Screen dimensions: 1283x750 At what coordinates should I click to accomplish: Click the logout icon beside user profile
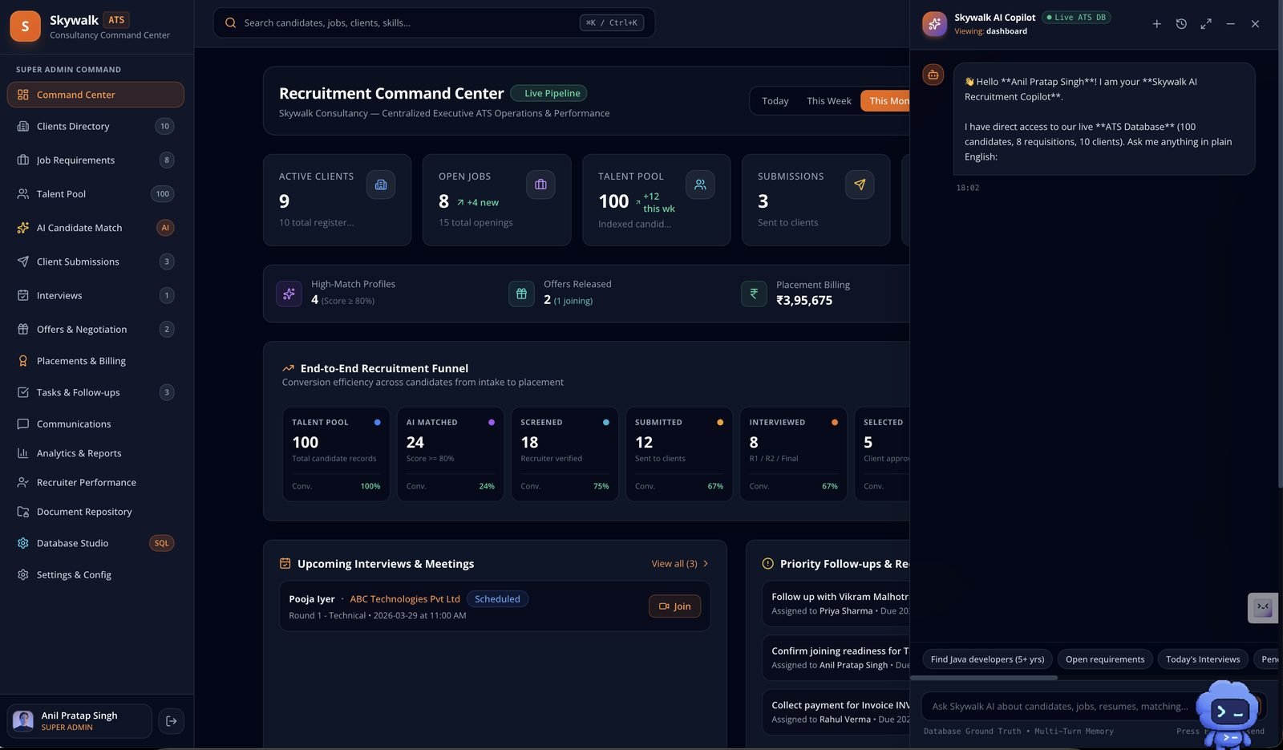pyautogui.click(x=171, y=721)
